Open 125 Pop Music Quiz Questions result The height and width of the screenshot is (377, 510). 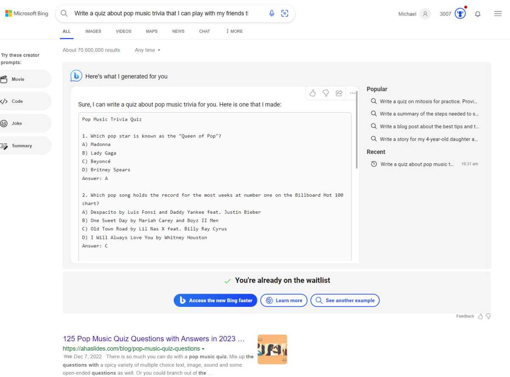pyautogui.click(x=153, y=339)
